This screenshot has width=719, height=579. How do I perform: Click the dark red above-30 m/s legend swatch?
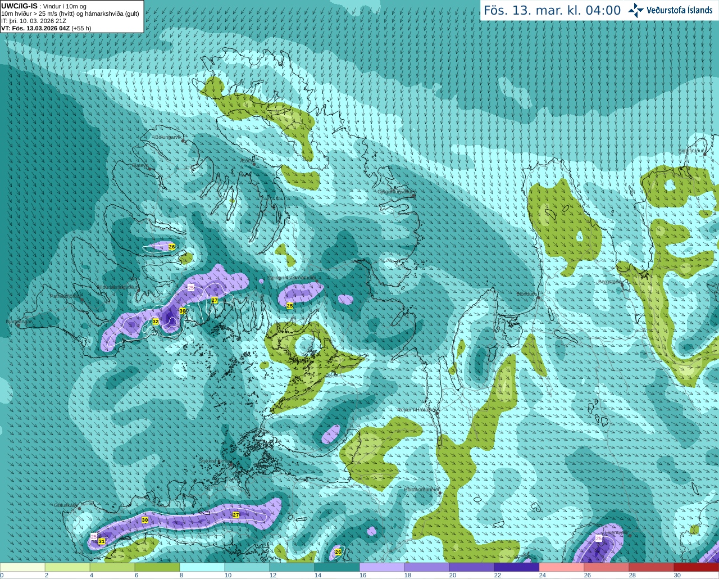697,567
